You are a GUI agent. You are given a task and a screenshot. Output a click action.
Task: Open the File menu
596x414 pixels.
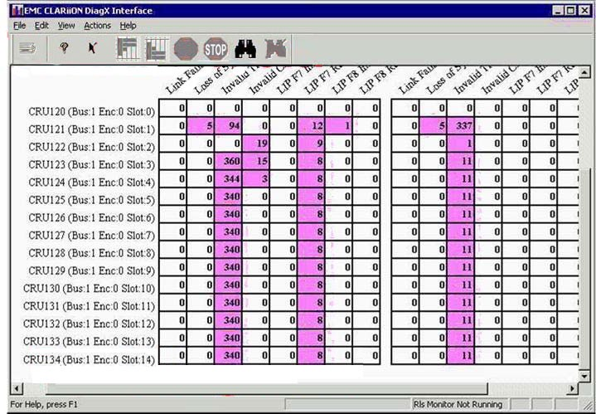tap(19, 26)
